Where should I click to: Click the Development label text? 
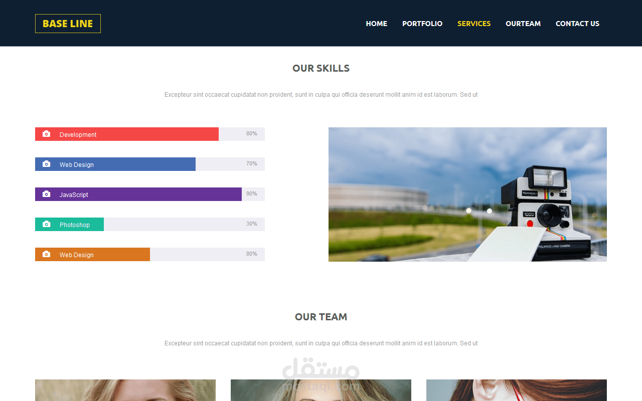click(x=78, y=134)
